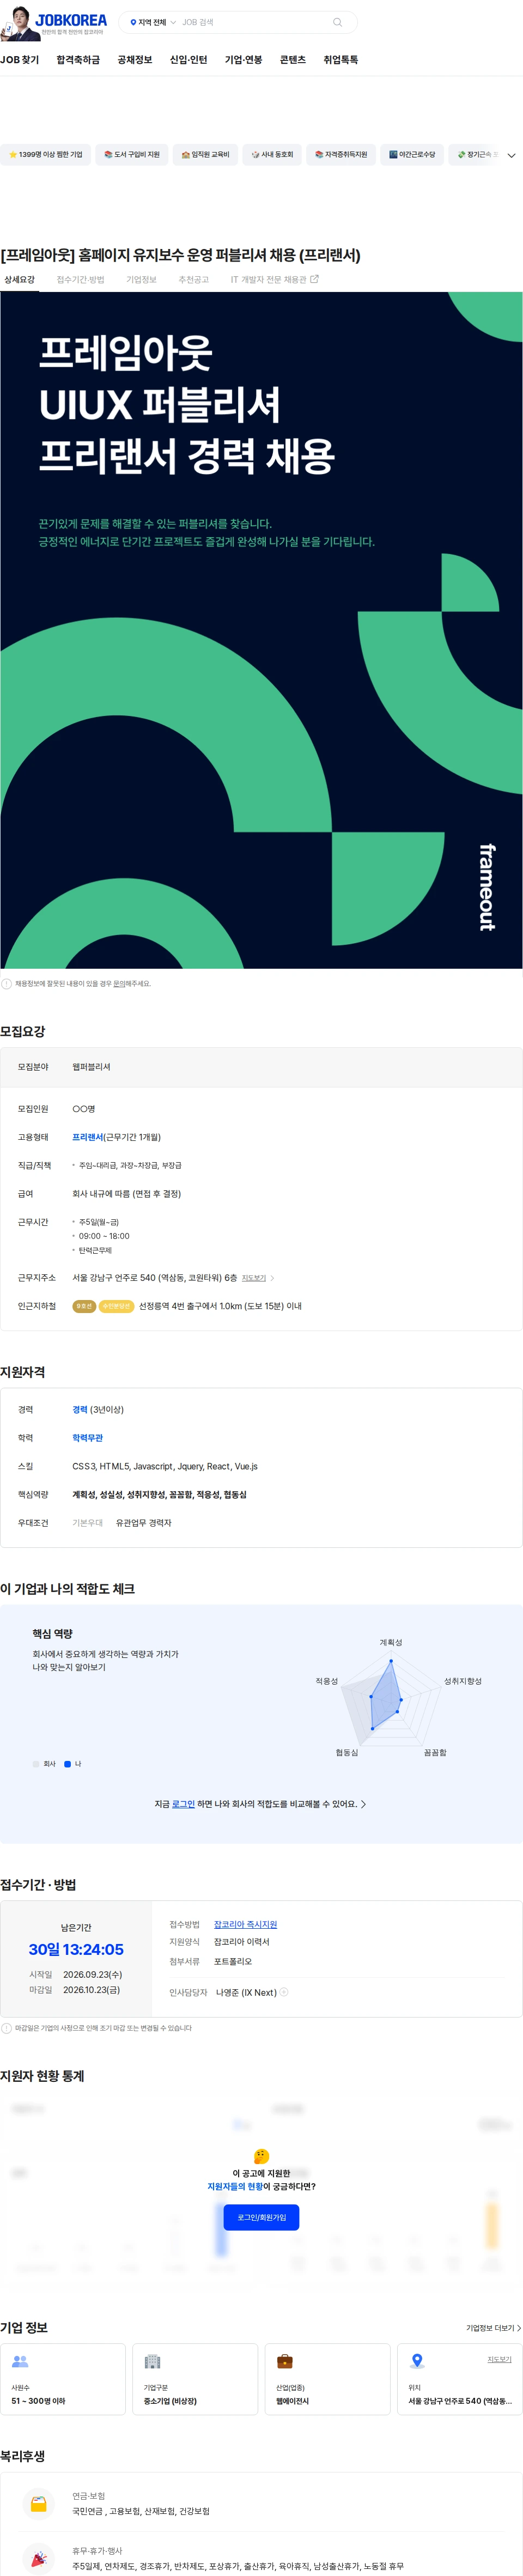The image size is (523, 2576).
Task: Click the 경력 requirement link
Action: click(x=80, y=1410)
